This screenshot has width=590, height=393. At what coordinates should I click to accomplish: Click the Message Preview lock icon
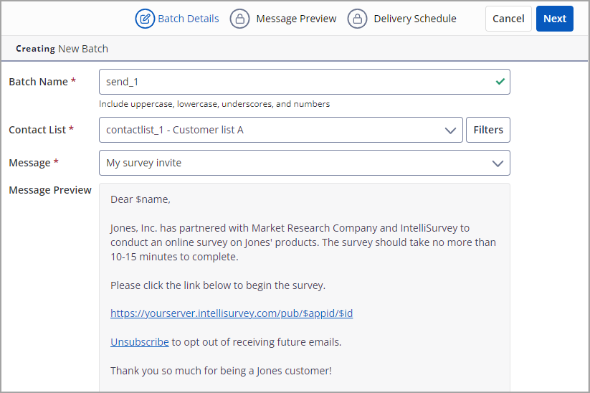pos(239,19)
